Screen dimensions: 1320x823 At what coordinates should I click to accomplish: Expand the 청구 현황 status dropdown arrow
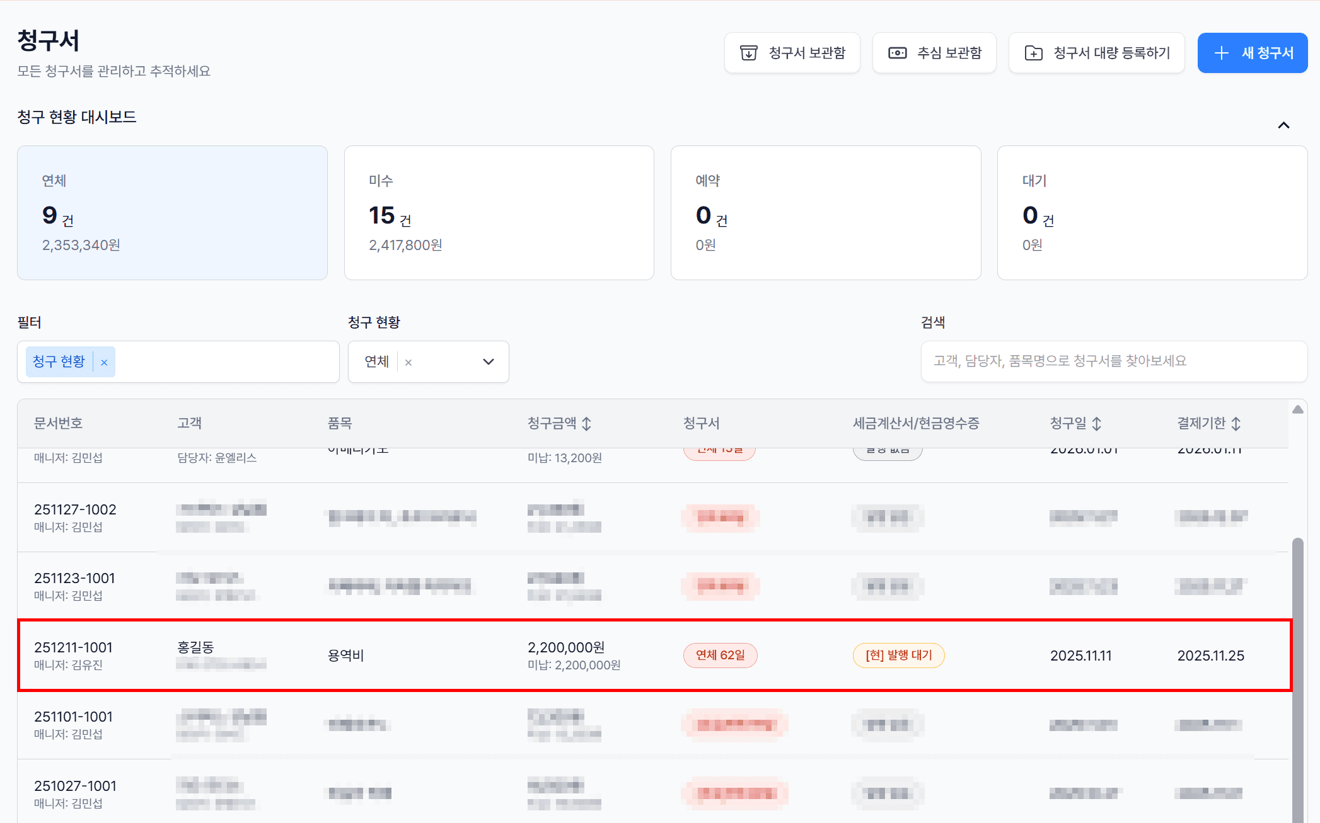click(488, 361)
